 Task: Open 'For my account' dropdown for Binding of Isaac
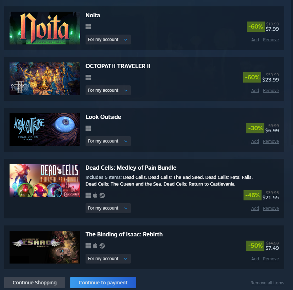108,259
